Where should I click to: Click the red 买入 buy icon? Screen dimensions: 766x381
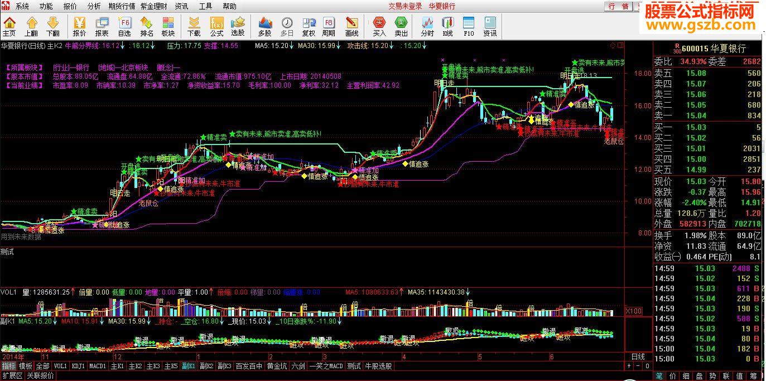coord(379,26)
